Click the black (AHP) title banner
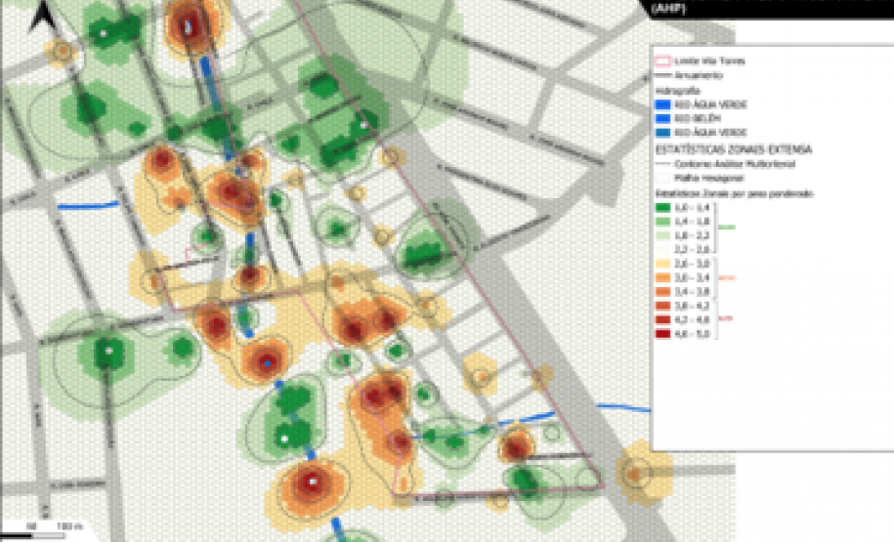The image size is (894, 542). point(764,9)
